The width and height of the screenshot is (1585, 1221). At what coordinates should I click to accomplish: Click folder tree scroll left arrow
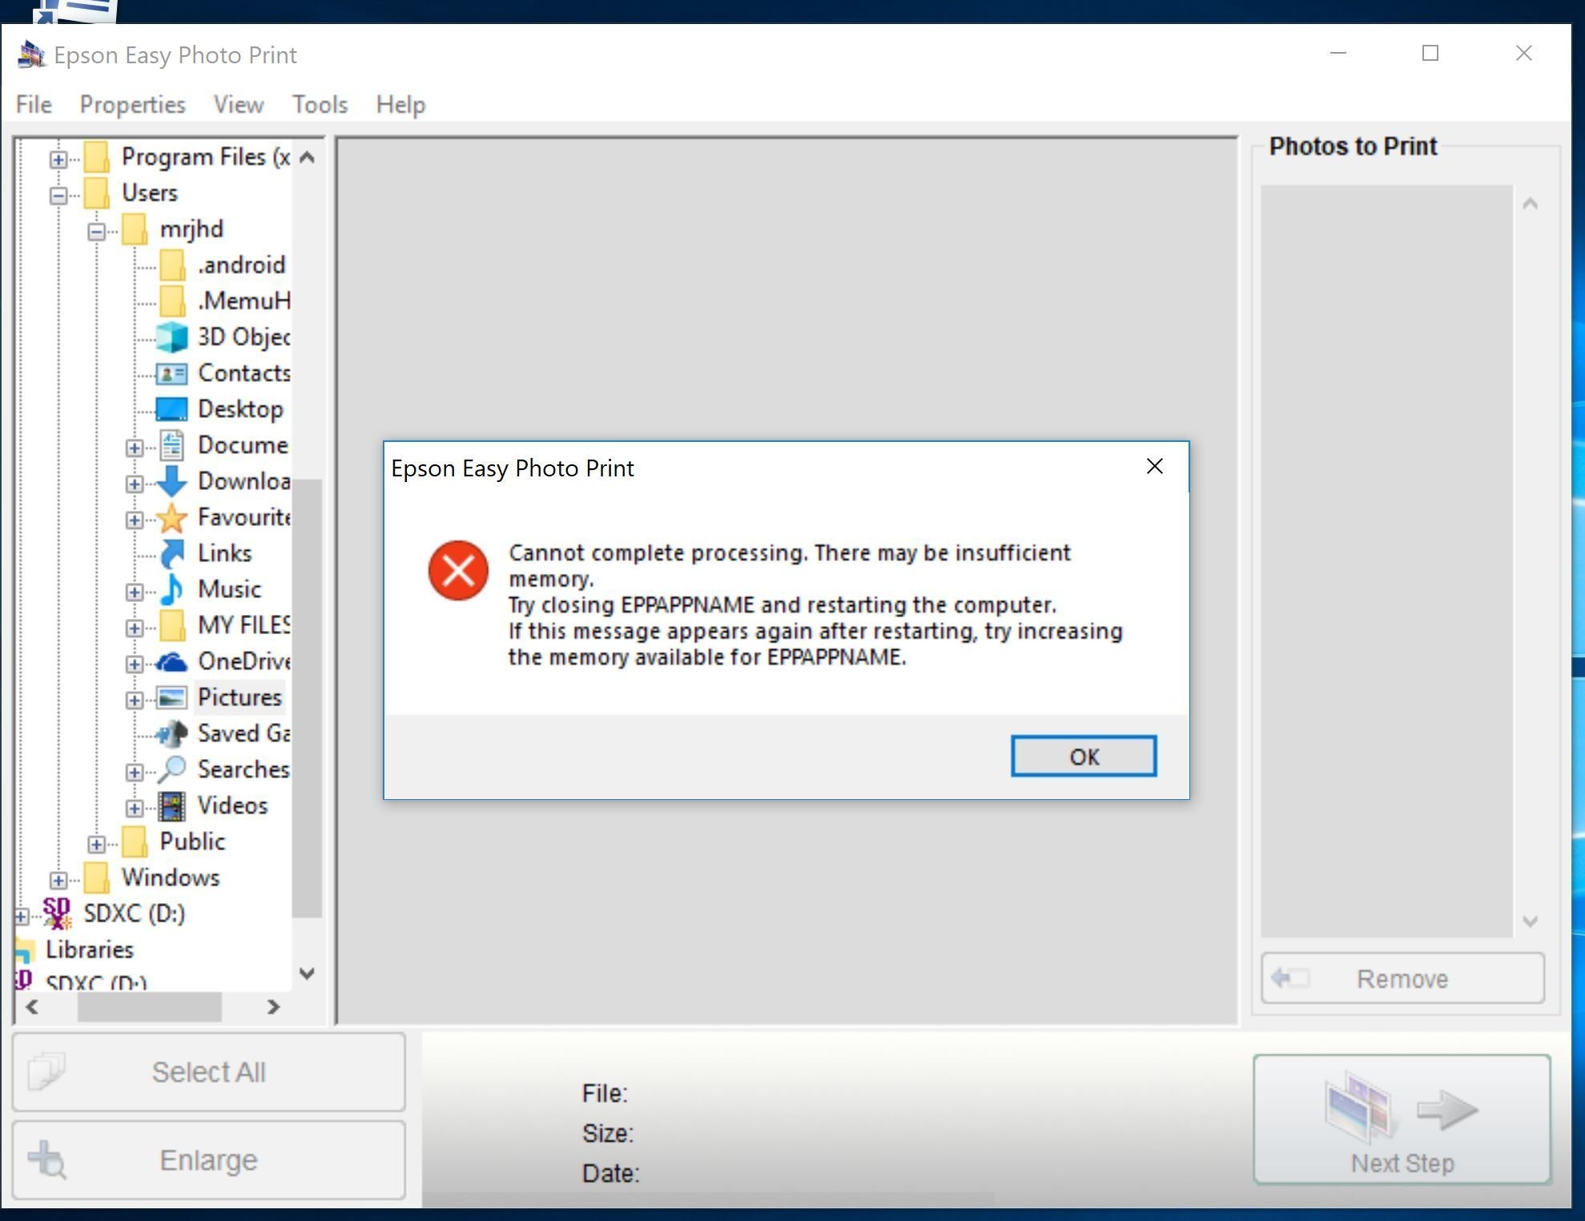tap(32, 1006)
